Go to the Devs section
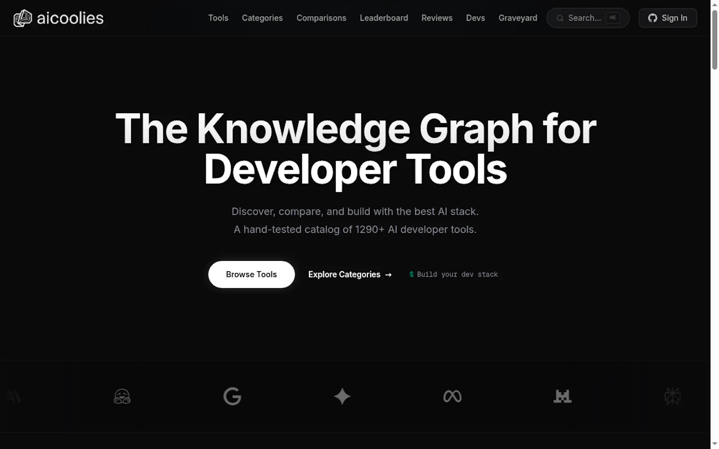 (475, 18)
